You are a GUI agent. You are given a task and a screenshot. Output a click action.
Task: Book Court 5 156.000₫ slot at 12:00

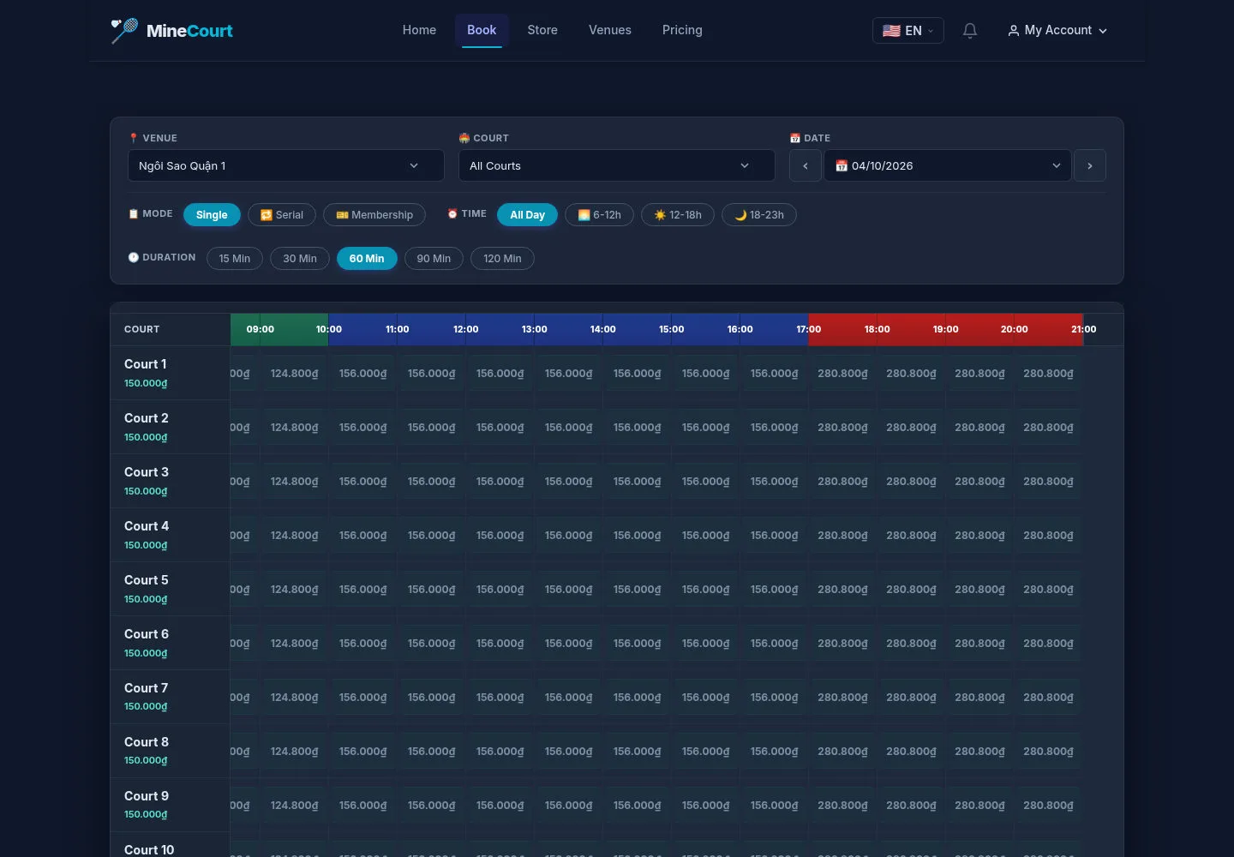(x=500, y=590)
